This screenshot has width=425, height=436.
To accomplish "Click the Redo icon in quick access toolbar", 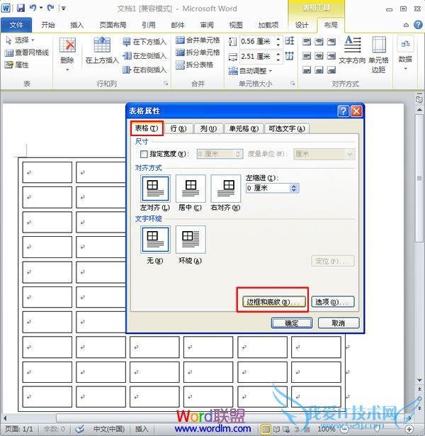I will 50,8.
